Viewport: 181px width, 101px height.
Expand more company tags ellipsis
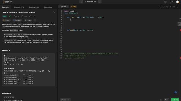(35, 20)
